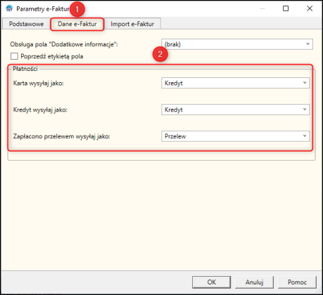323x295 pixels.
Task: Maximize the Parametry e-Faktur window
Action: tap(286, 8)
